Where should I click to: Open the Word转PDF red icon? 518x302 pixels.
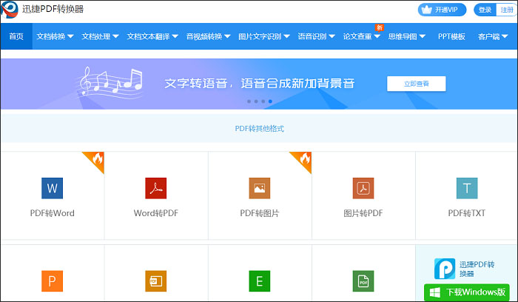156,188
